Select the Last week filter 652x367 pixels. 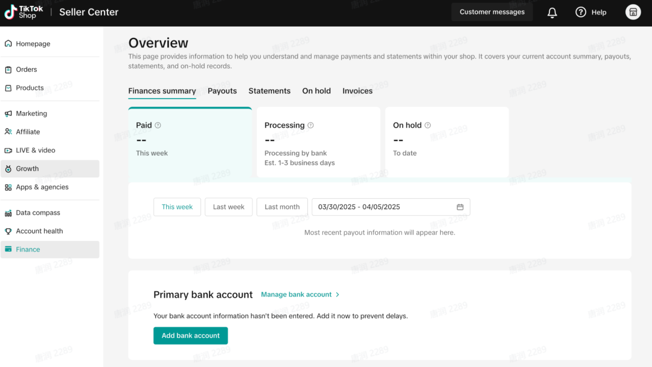(229, 207)
